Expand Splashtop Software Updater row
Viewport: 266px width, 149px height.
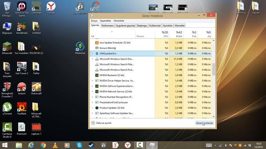click(92, 113)
